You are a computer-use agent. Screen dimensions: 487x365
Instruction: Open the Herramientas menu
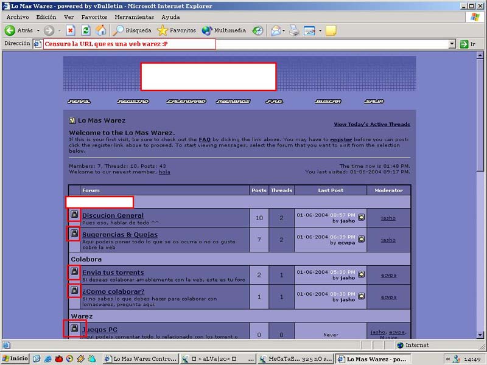coord(134,17)
